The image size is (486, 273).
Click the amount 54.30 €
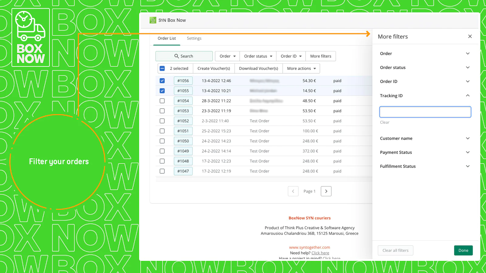309,81
